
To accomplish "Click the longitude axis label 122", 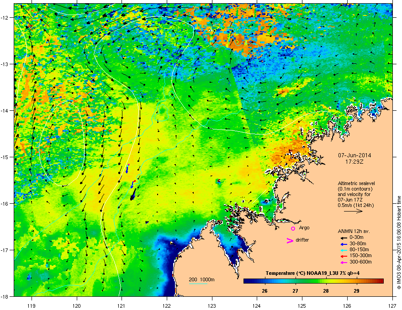I will [x=167, y=306].
